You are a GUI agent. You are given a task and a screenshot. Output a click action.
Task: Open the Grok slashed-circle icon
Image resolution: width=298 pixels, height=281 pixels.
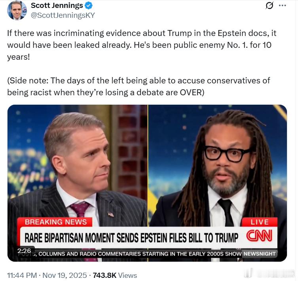270,6
